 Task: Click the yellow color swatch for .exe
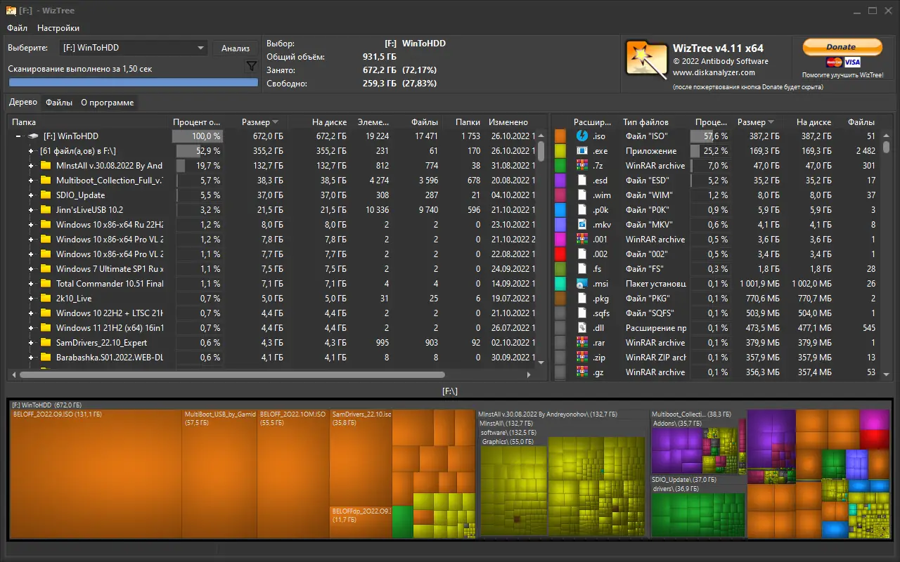(x=560, y=151)
